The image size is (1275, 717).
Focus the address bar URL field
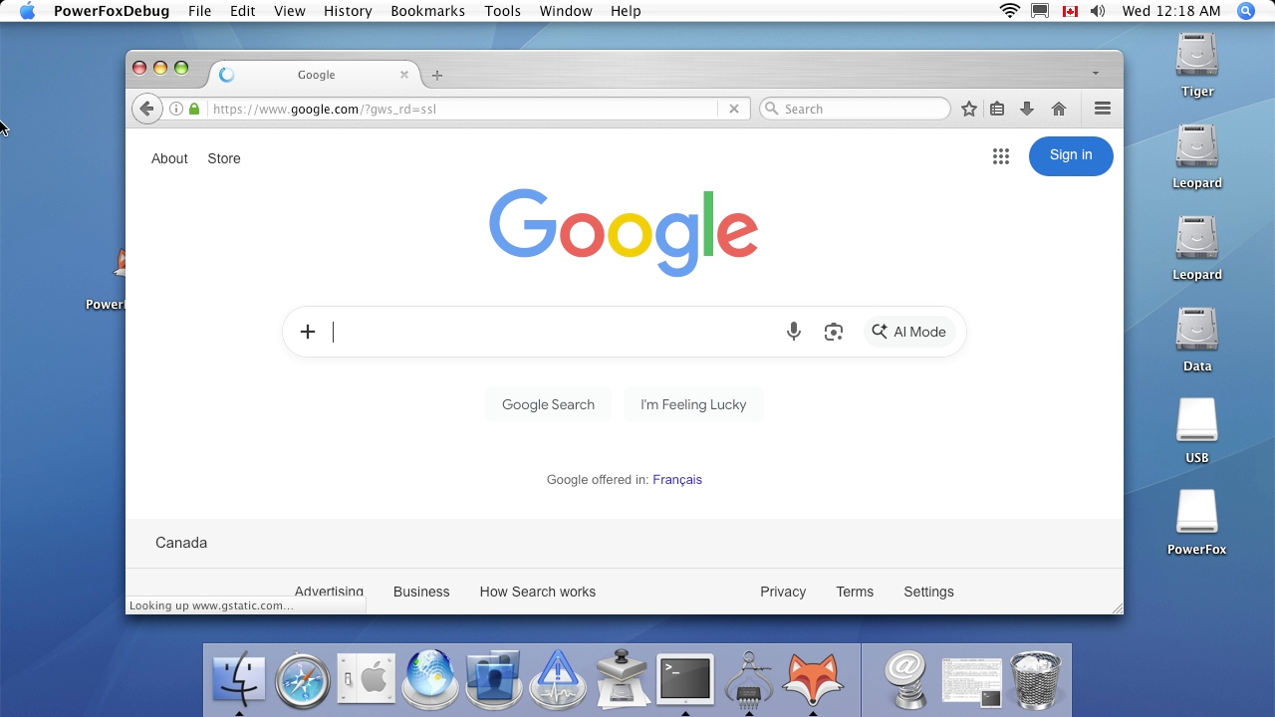[462, 109]
